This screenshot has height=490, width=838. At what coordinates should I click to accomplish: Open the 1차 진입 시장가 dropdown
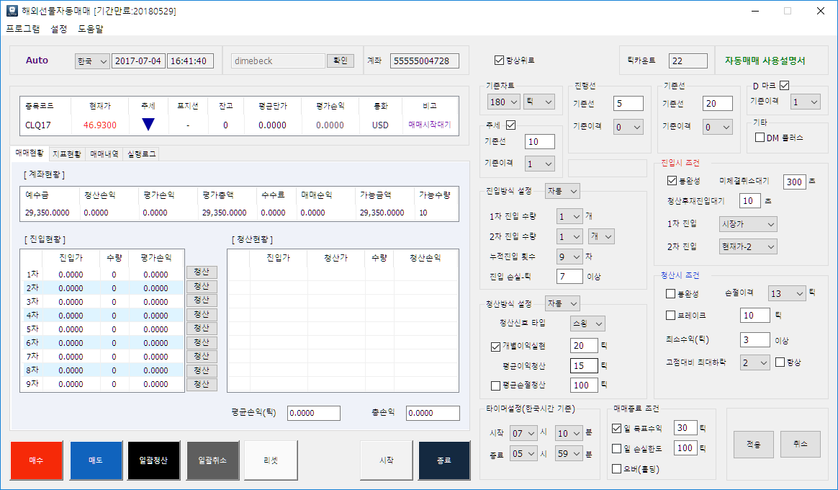click(x=748, y=225)
